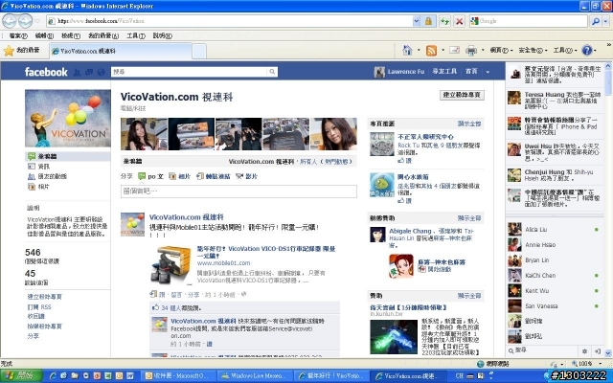Open Facebook account menu dropdown arrow
613x383 pixels.
pyautogui.click(x=488, y=72)
